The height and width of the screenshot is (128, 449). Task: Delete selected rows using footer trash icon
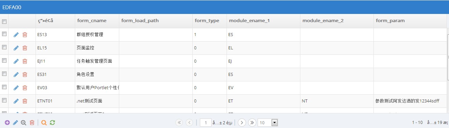coord(32,123)
